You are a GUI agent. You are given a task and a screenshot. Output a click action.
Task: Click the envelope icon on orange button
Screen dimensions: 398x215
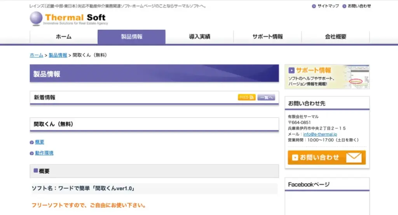coord(354,158)
